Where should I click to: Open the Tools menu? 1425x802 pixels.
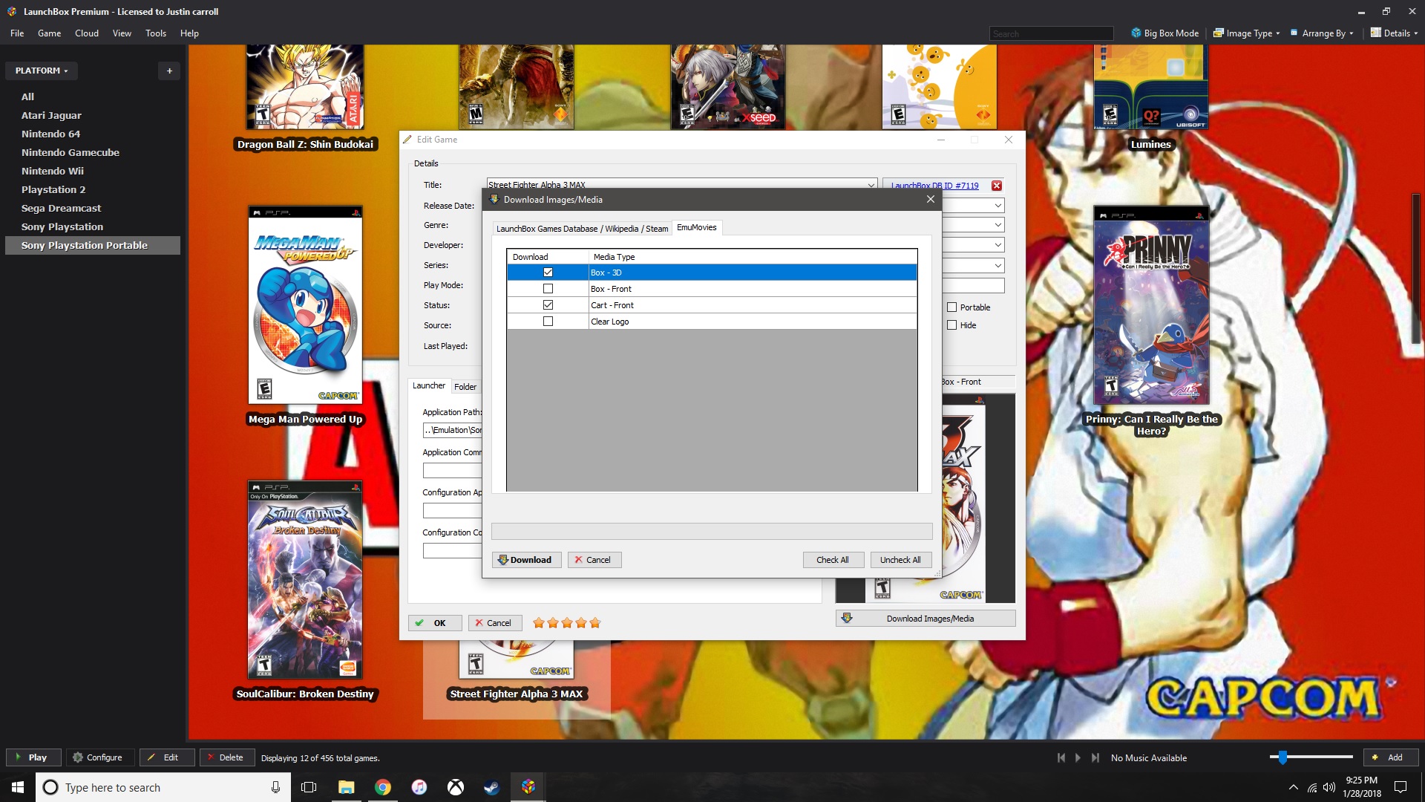(x=156, y=33)
